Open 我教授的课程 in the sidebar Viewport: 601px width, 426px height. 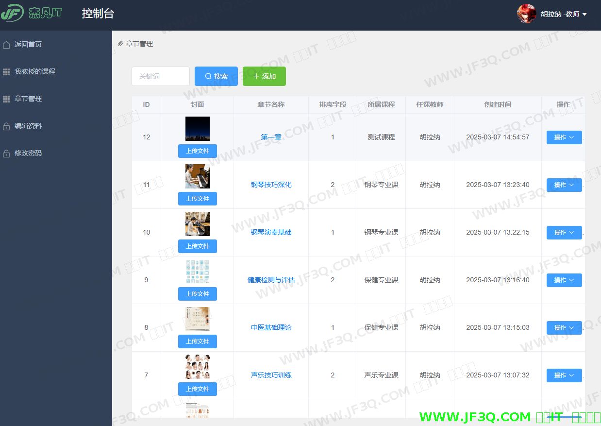[x=35, y=71]
